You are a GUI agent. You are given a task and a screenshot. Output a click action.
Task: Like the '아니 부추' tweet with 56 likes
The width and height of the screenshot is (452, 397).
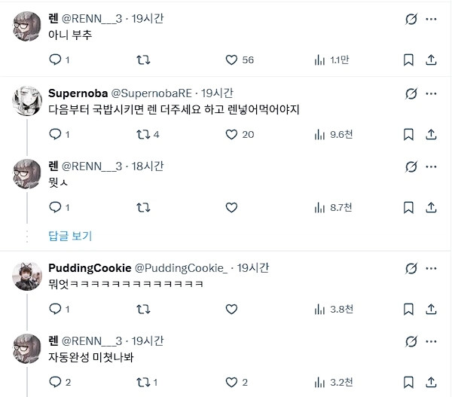click(231, 60)
